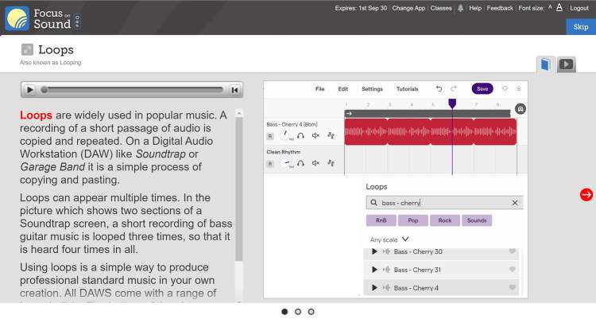
Task: Solo the Bass - Cherry 4 track headphones
Action: pyautogui.click(x=300, y=135)
